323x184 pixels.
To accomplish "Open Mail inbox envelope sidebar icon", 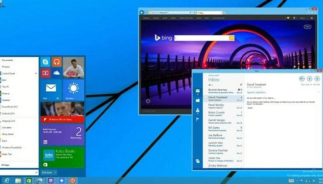I will click(x=198, y=91).
